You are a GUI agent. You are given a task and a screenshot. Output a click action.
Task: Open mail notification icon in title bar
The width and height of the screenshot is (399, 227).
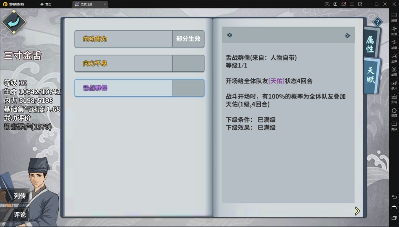click(x=344, y=4)
